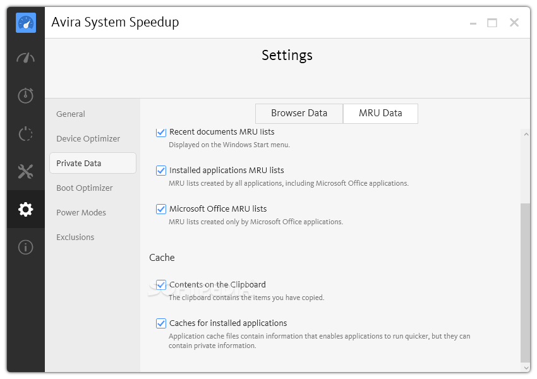Open the info circle icon in sidebar
The image size is (537, 379).
26,247
